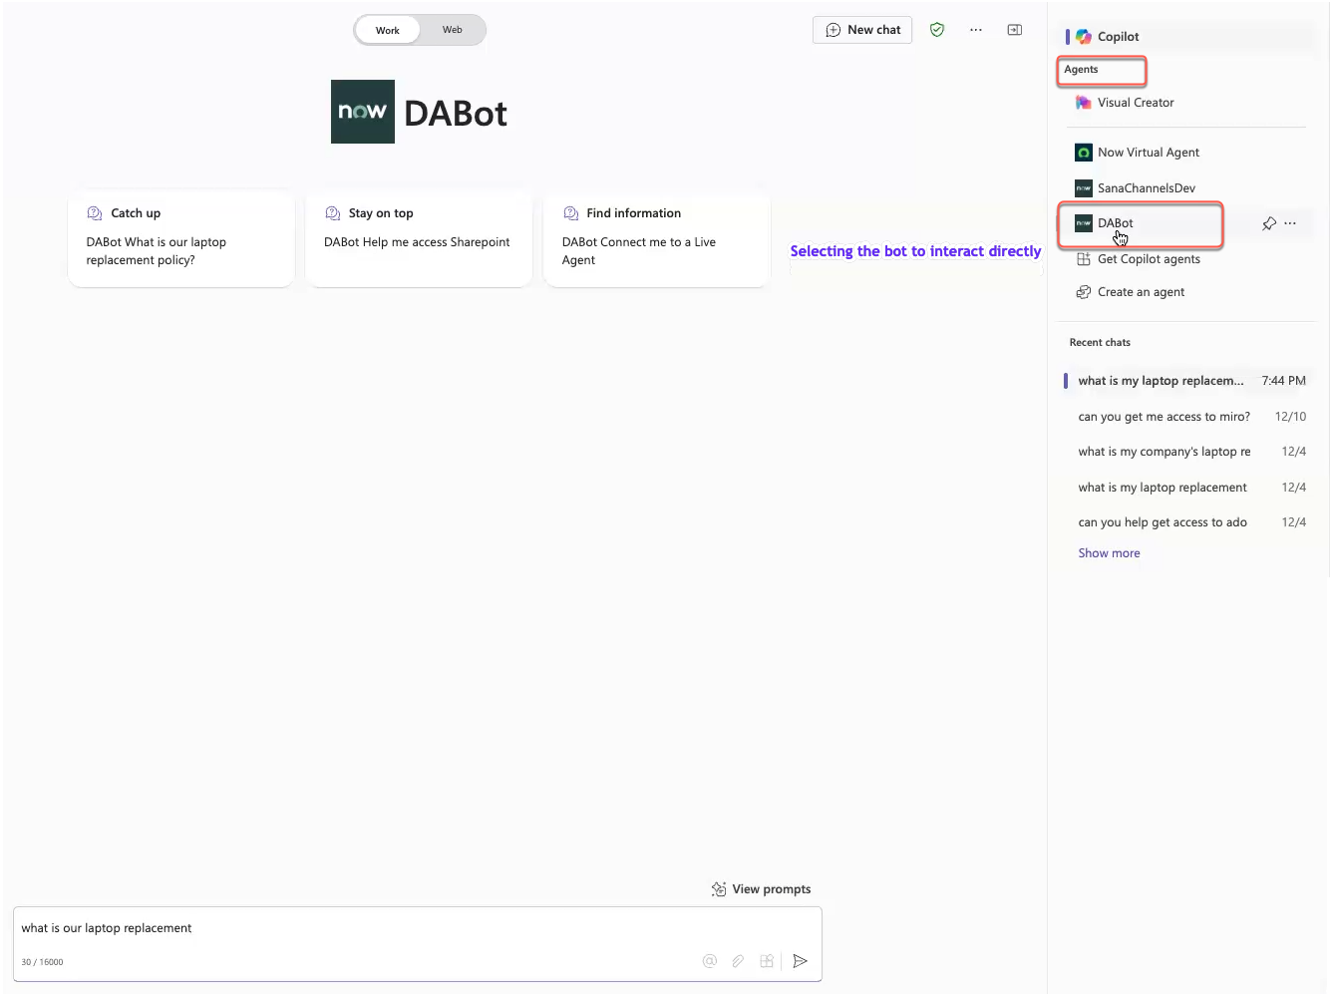
Task: Click the Catch up card icon
Action: pyautogui.click(x=95, y=213)
